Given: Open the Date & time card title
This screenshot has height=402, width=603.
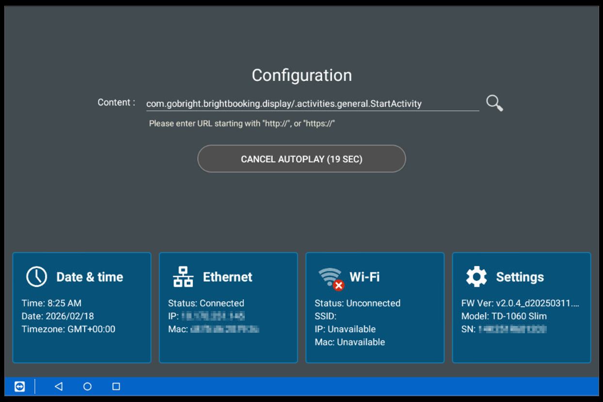Looking at the screenshot, I should coord(90,277).
